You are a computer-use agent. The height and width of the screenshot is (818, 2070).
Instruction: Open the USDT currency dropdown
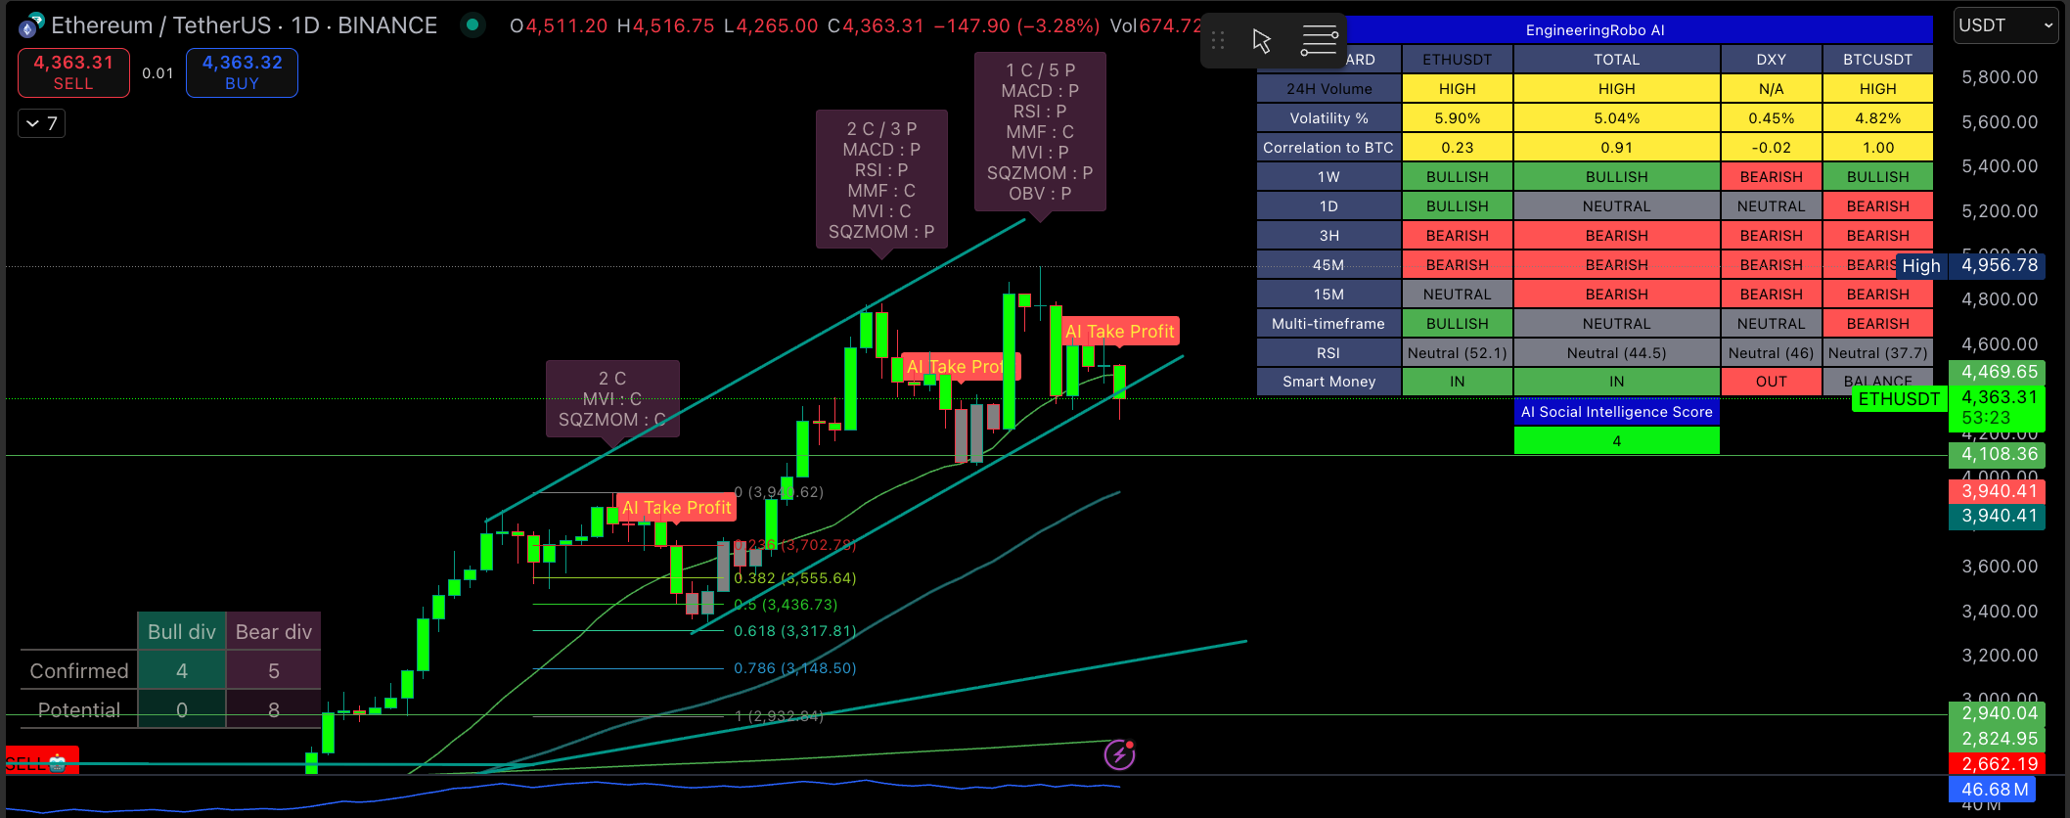click(x=2005, y=25)
